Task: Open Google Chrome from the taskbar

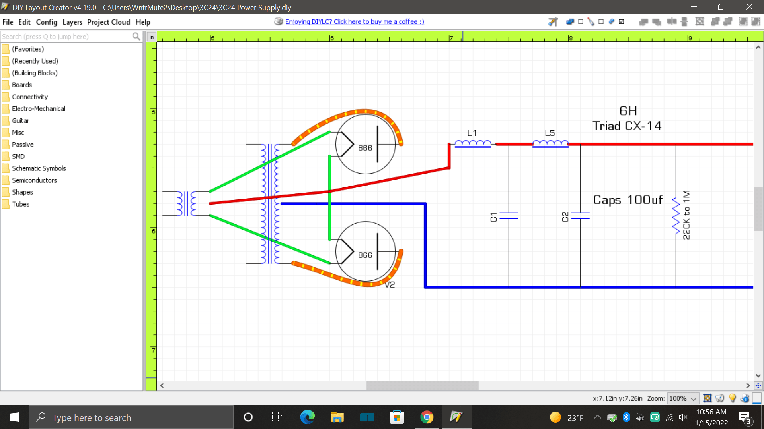Action: (427, 417)
